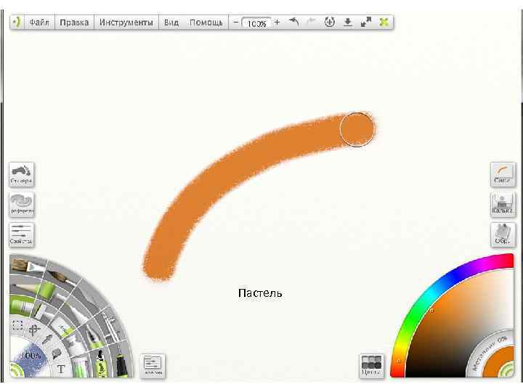Screen dimensions: 523x392
Task: Click the 100% zoom level field
Action: (x=256, y=23)
